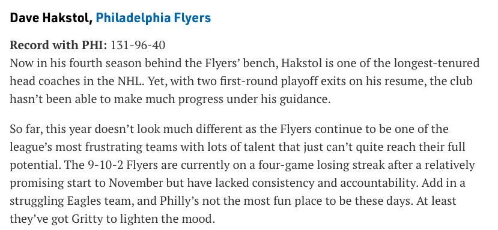Click the word 'potential' in second paragraph
498x230 pixels.
click(34, 165)
